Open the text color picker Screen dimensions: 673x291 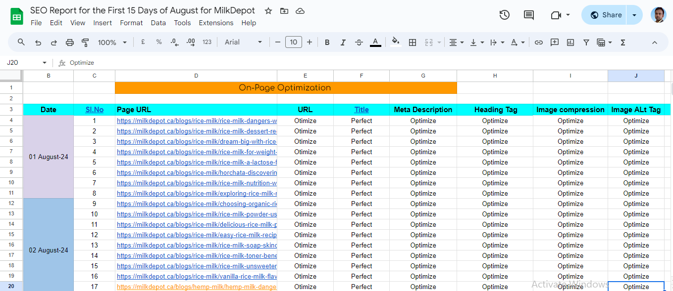tap(375, 42)
